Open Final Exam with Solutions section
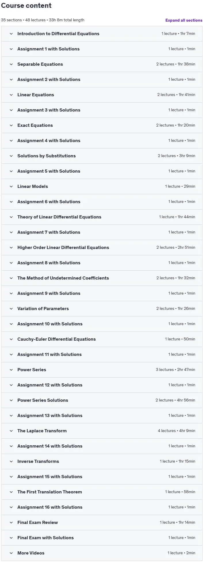The image size is (204, 562). pos(102,538)
